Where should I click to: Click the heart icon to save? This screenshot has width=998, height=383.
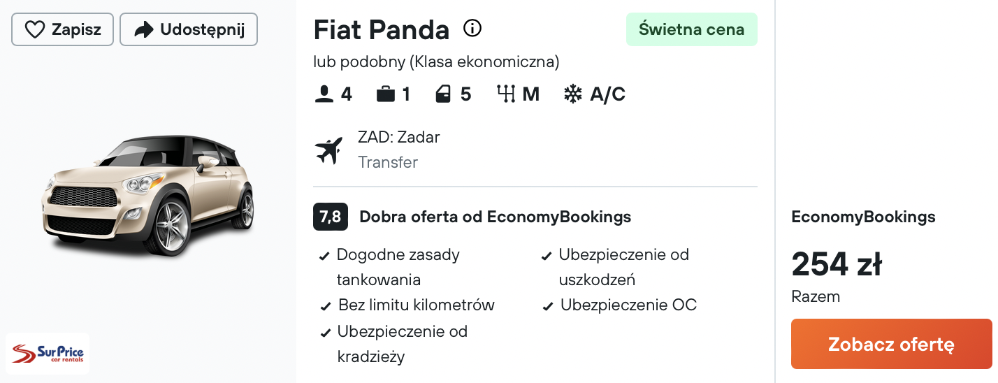tap(34, 29)
